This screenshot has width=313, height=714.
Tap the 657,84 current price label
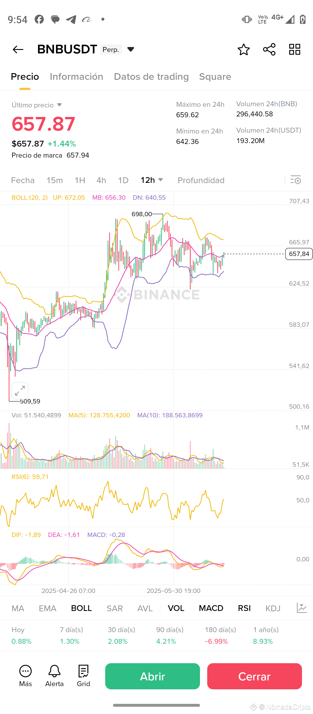coord(299,254)
